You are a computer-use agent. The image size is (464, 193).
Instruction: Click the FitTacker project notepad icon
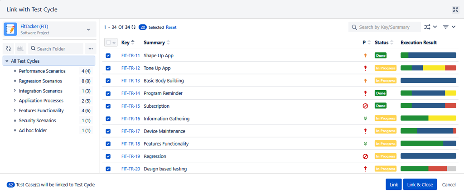[x=10, y=29]
